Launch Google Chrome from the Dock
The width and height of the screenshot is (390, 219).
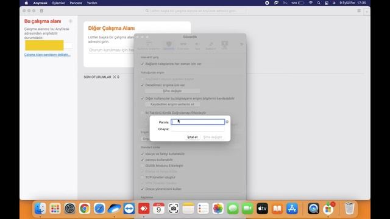pyautogui.click(x=85, y=208)
